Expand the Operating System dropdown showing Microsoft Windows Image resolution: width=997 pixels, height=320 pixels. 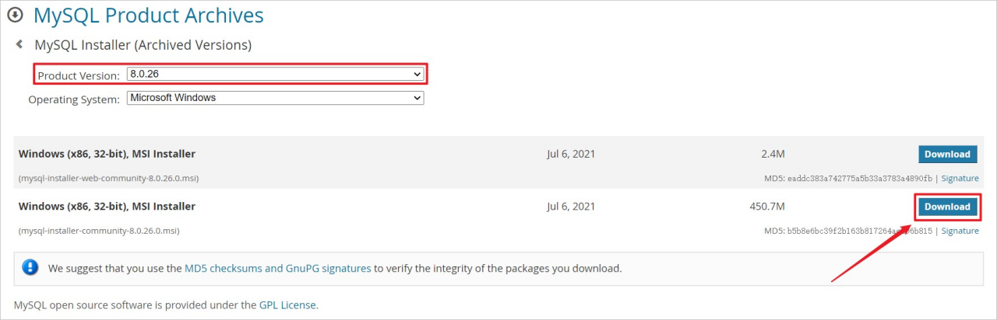pyautogui.click(x=275, y=99)
